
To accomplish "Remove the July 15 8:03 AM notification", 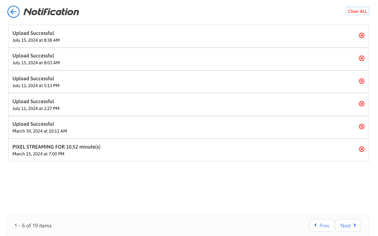I will pos(361,58).
